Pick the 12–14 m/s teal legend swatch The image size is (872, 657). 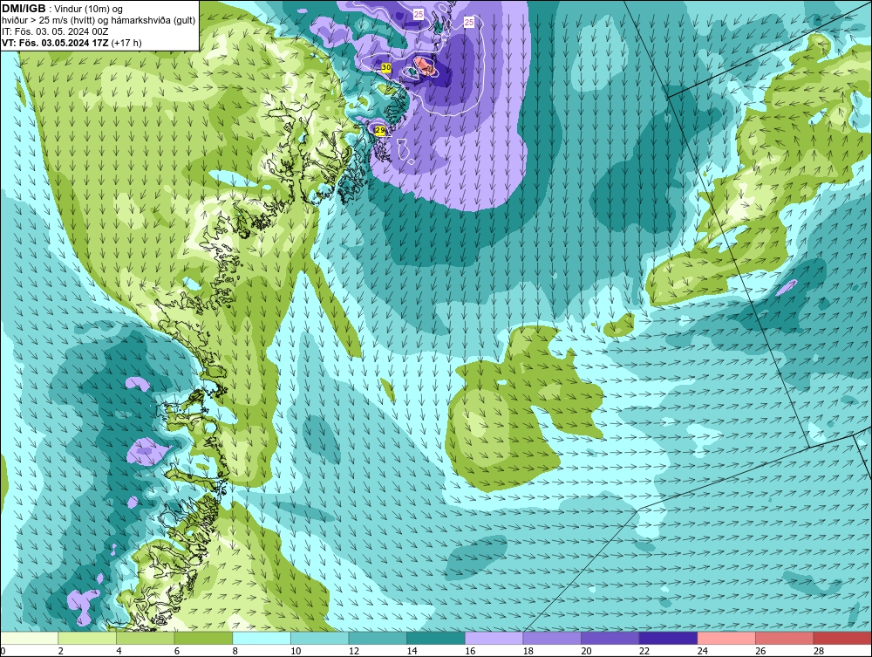[x=378, y=638]
